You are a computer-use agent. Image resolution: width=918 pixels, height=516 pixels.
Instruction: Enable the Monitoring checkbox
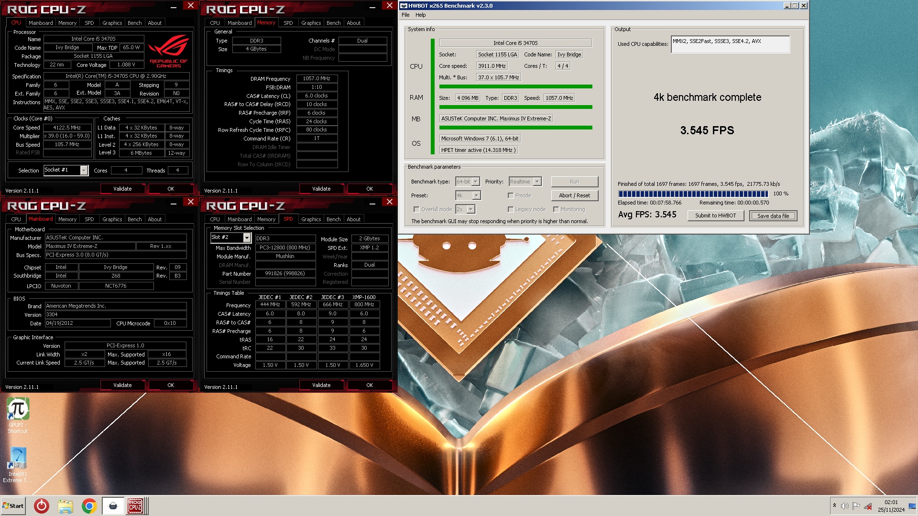[x=556, y=209]
